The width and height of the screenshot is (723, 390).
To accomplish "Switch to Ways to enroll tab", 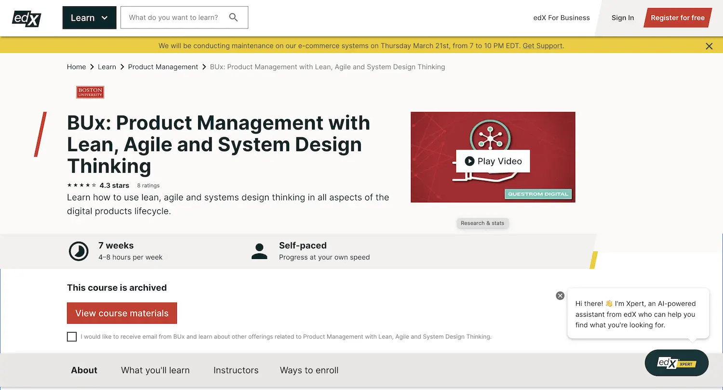I will [x=309, y=370].
